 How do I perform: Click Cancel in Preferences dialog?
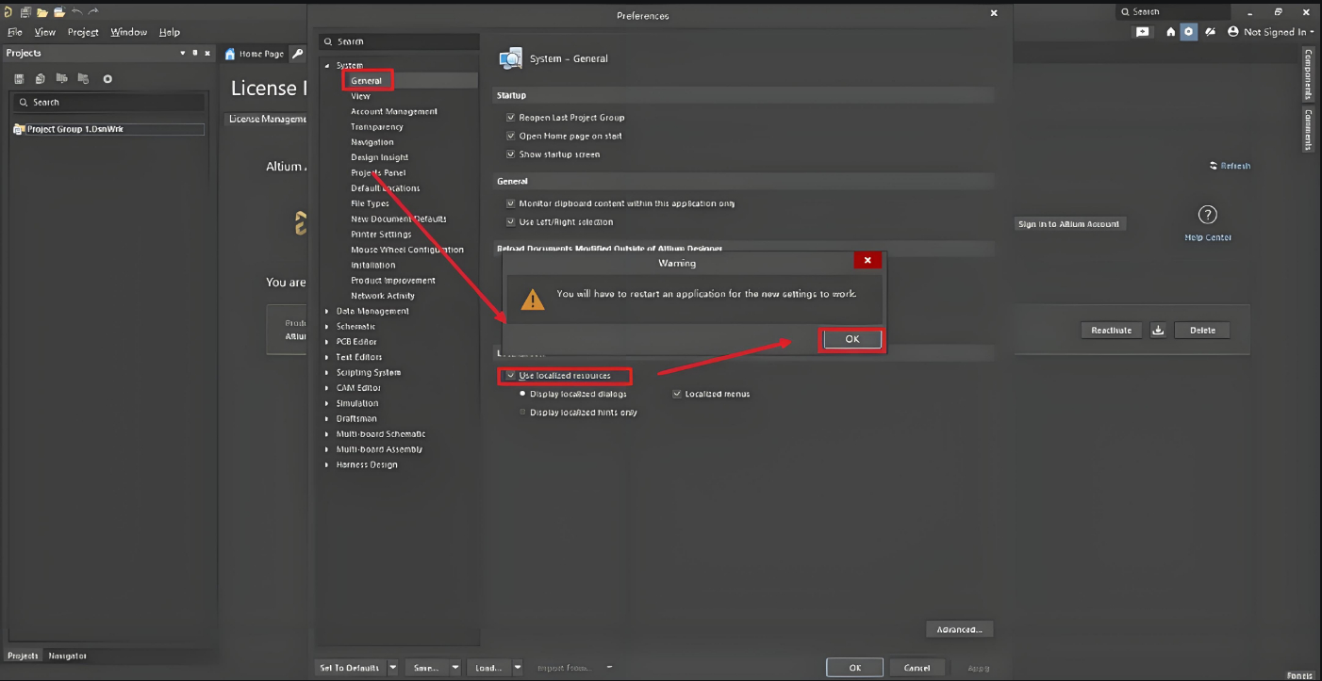pyautogui.click(x=917, y=667)
